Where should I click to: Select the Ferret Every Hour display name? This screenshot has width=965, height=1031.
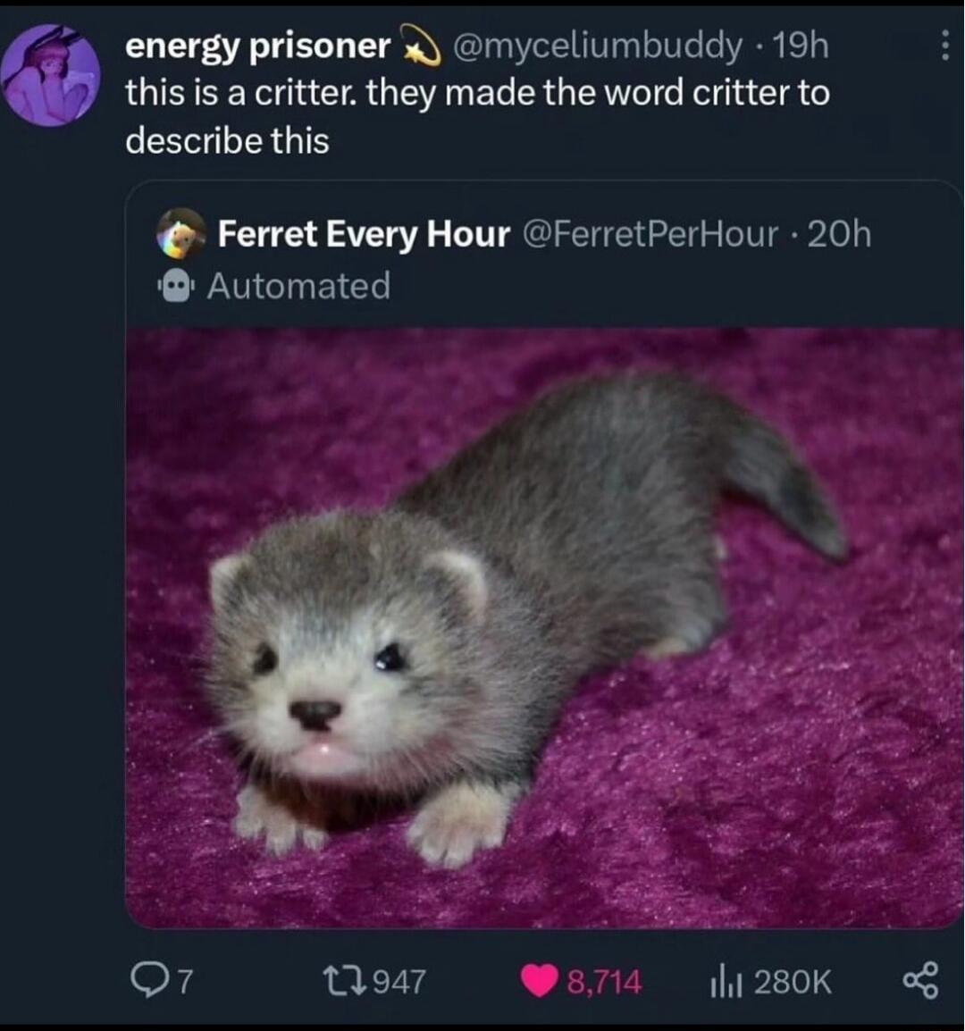(x=364, y=234)
